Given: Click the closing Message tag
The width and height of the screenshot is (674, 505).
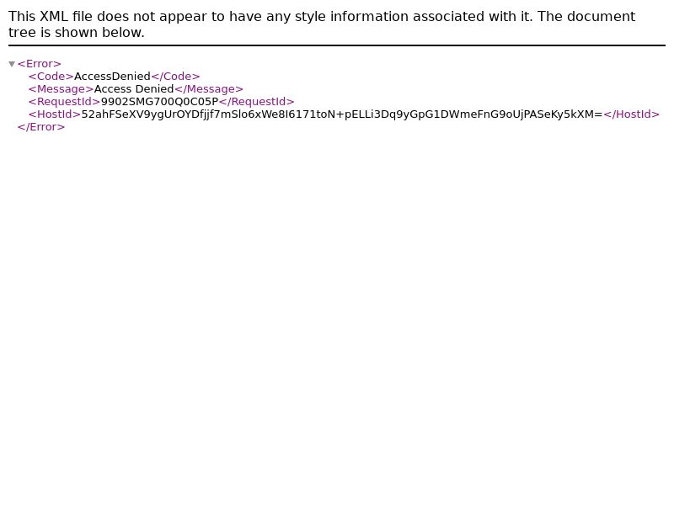Looking at the screenshot, I should (x=209, y=89).
